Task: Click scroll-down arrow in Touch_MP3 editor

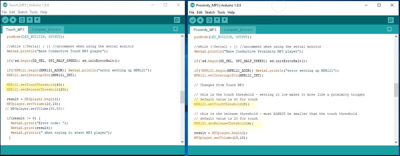Action: [x=182, y=142]
